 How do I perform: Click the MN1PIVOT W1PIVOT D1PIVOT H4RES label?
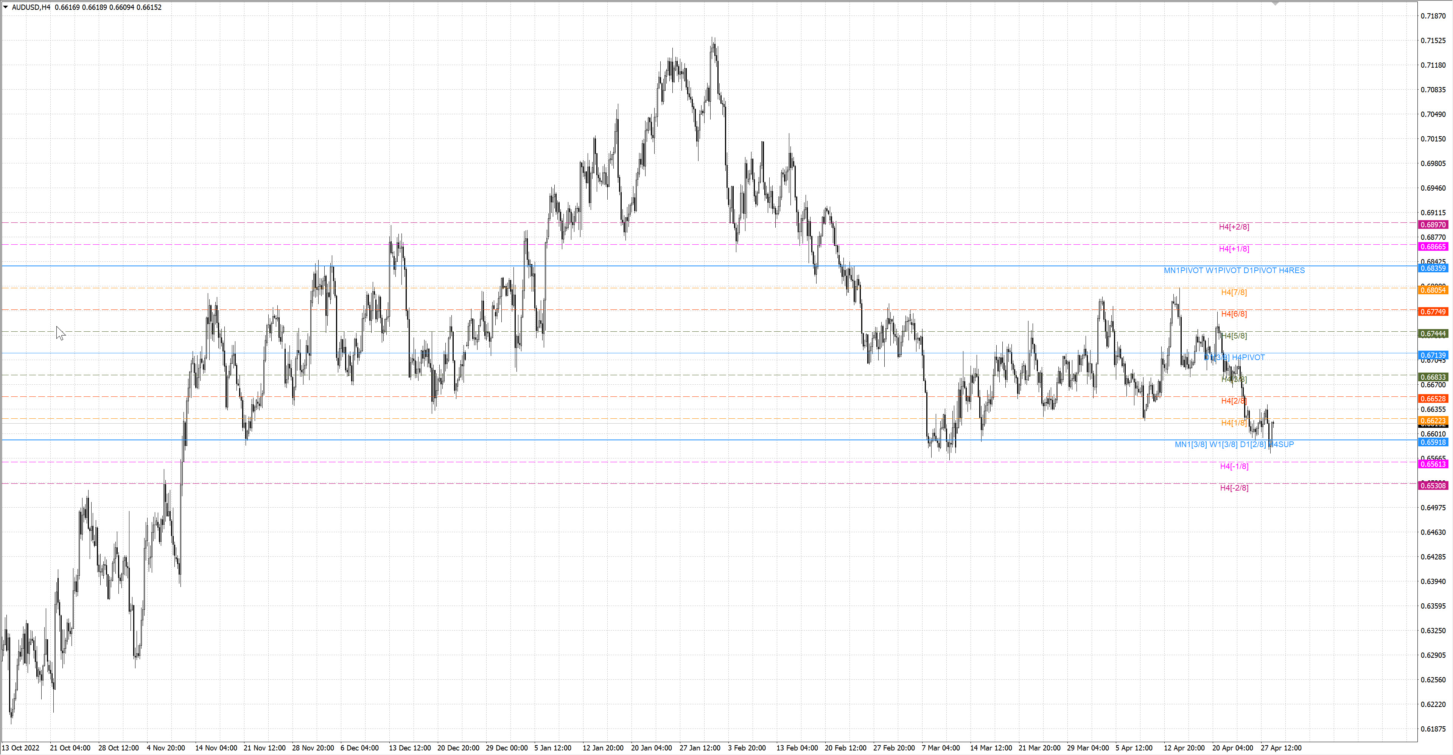click(x=1234, y=271)
